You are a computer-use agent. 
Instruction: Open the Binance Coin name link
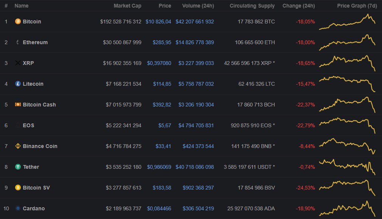40,146
